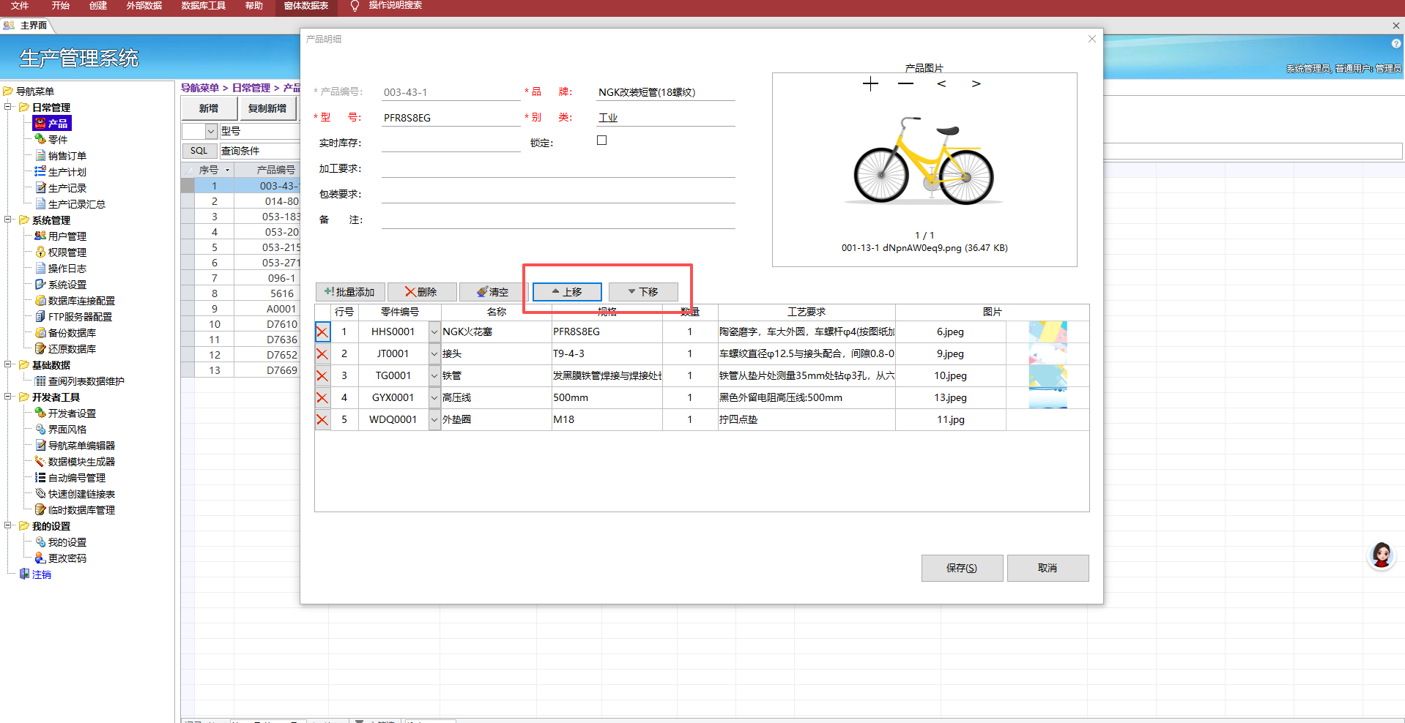The image size is (1405, 723).
Task: Move the row up with 上移
Action: 567,292
